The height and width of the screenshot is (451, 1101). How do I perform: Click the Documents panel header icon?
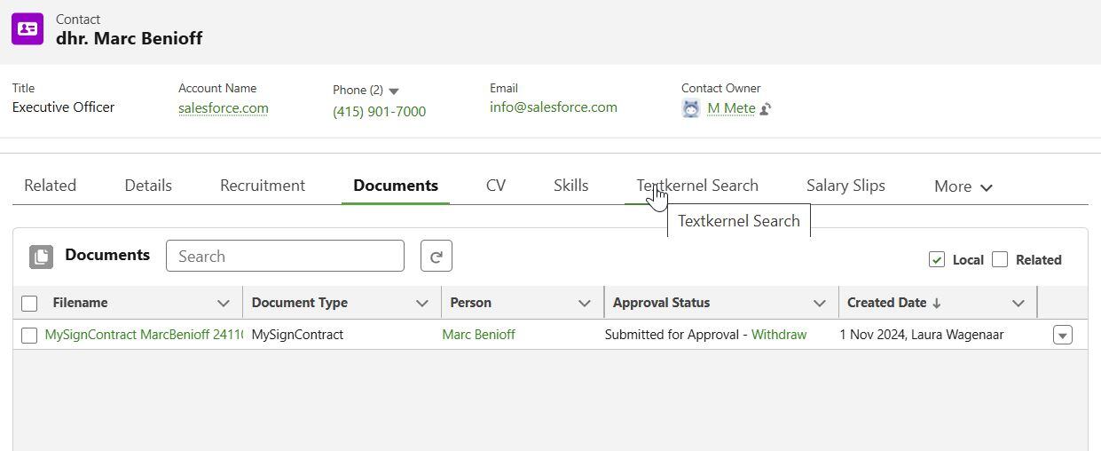click(41, 257)
